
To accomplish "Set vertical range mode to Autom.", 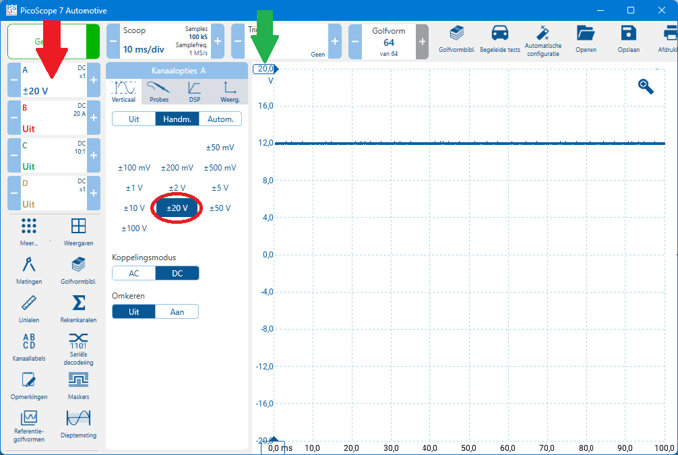I will click(x=220, y=119).
